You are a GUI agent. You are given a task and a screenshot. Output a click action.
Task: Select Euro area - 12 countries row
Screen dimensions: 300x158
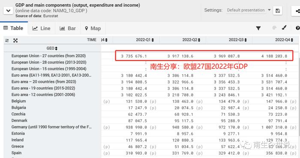tap(43, 95)
